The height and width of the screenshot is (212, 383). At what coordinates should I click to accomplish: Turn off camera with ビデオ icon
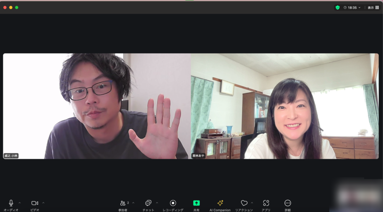34,203
